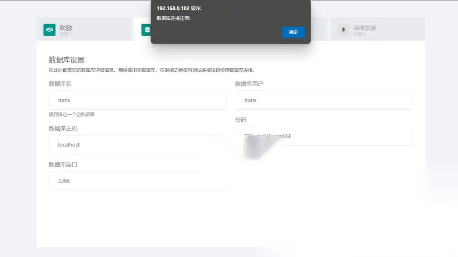458x257 pixels.
Task: Click the running figure finish icon
Action: [343, 30]
